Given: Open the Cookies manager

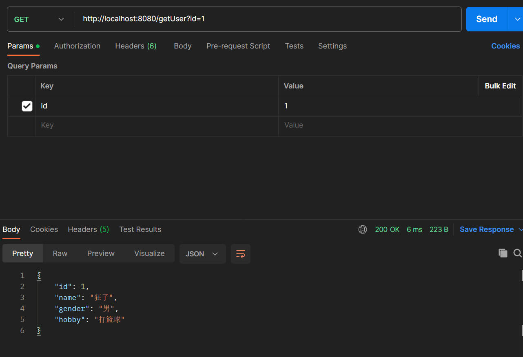Looking at the screenshot, I should click(x=505, y=46).
